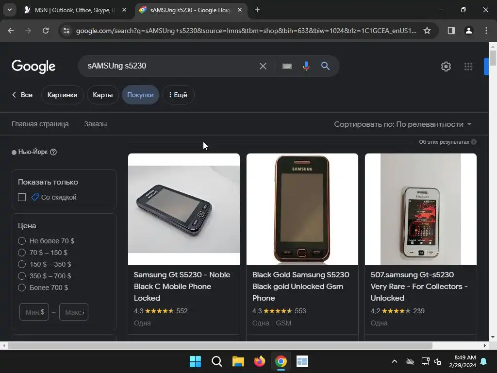Bookmark this page with the star icon
Image resolution: width=497 pixels, height=373 pixels.
pyautogui.click(x=427, y=31)
